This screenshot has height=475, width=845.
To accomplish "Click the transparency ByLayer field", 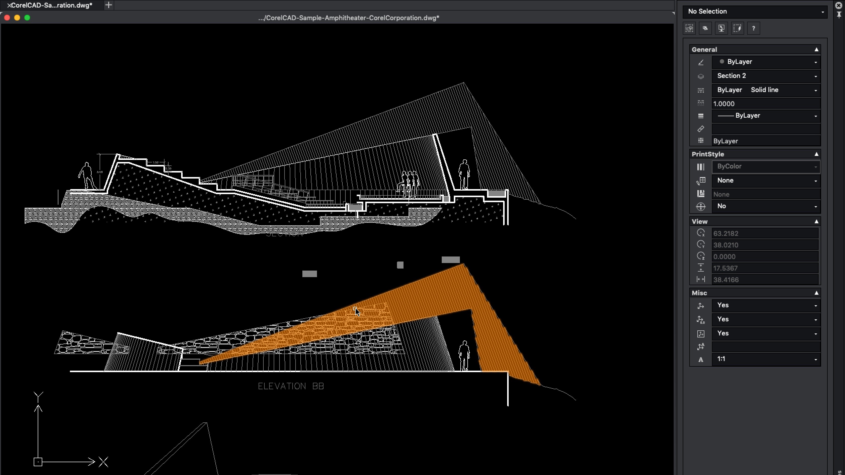I will [766, 141].
